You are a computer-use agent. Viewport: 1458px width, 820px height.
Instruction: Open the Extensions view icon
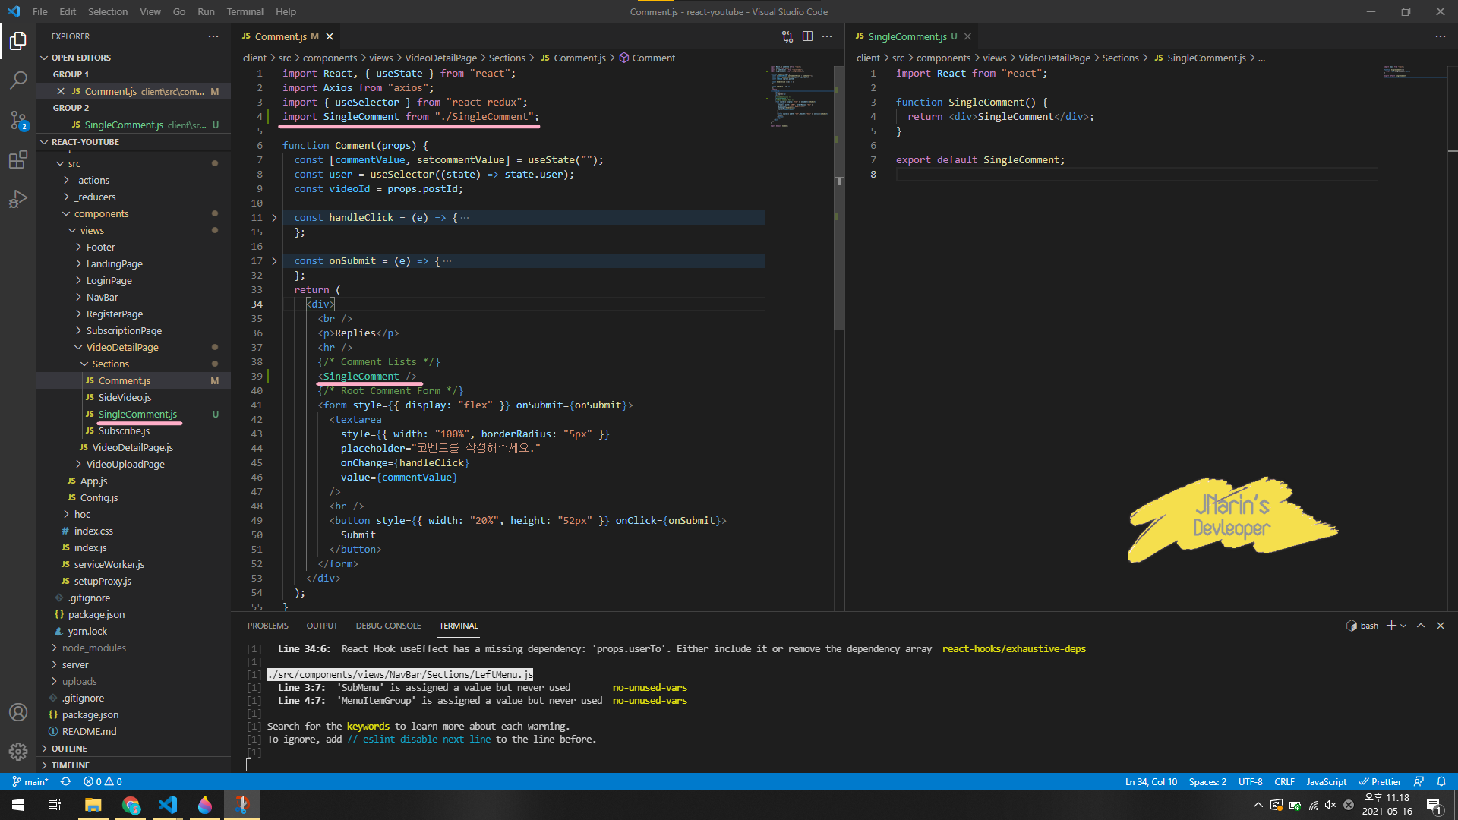click(18, 159)
